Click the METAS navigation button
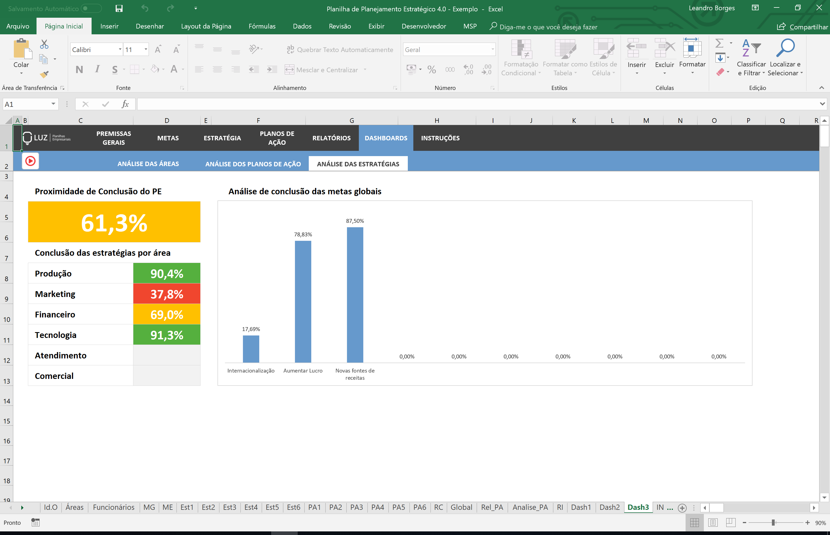830x535 pixels. pos(168,138)
